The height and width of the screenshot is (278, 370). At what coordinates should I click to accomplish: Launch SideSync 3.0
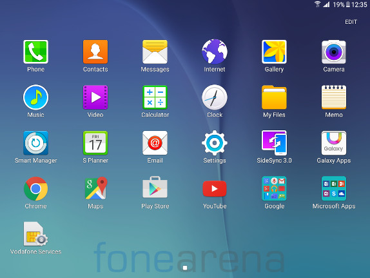click(x=274, y=143)
